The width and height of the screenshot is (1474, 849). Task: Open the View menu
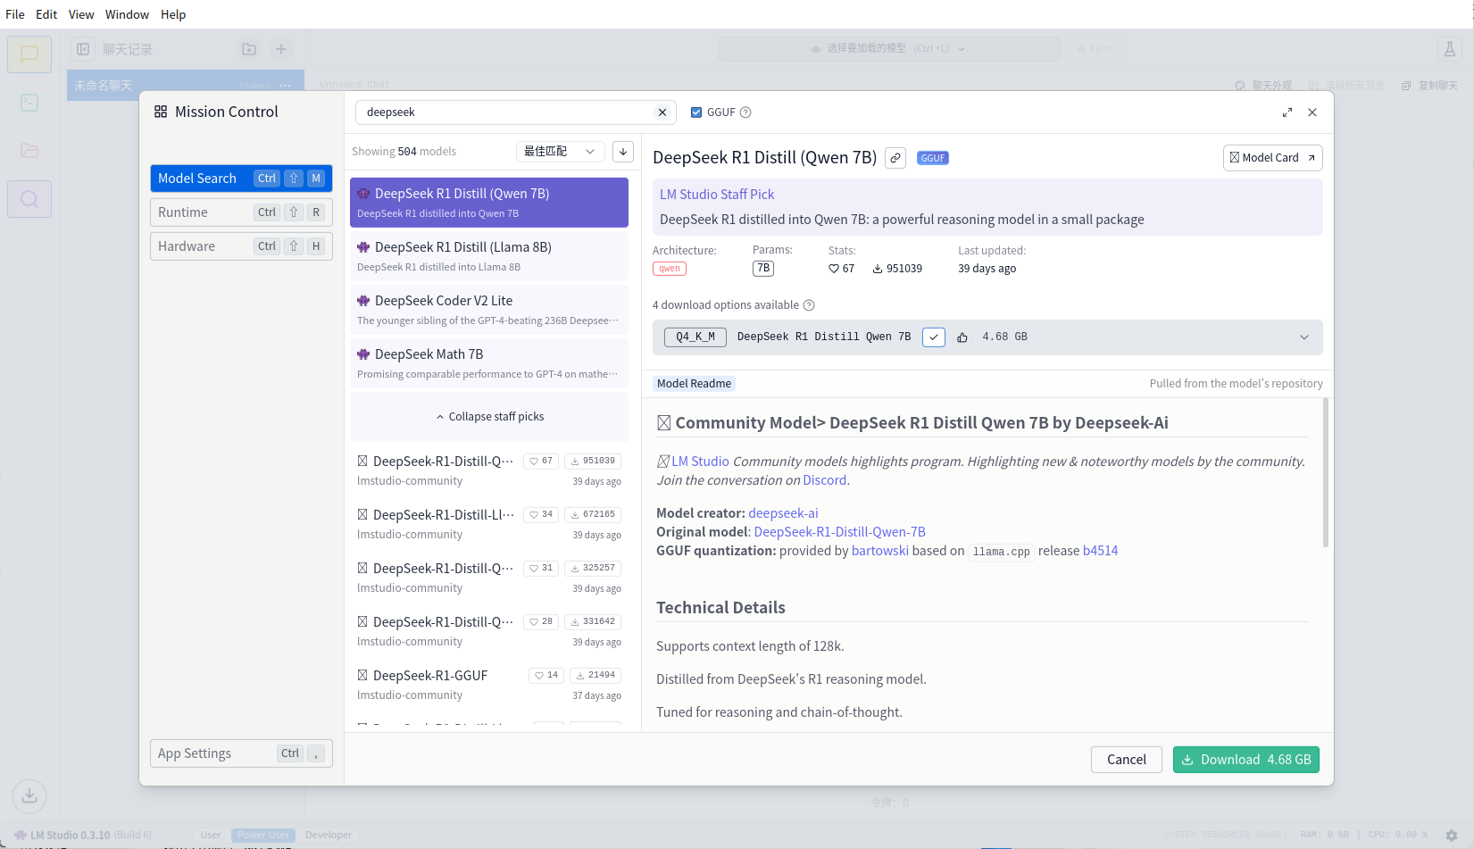81,14
